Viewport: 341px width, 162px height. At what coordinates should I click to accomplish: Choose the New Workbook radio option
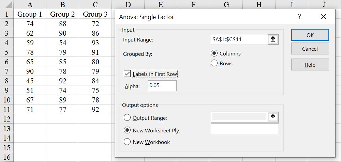[127, 142]
